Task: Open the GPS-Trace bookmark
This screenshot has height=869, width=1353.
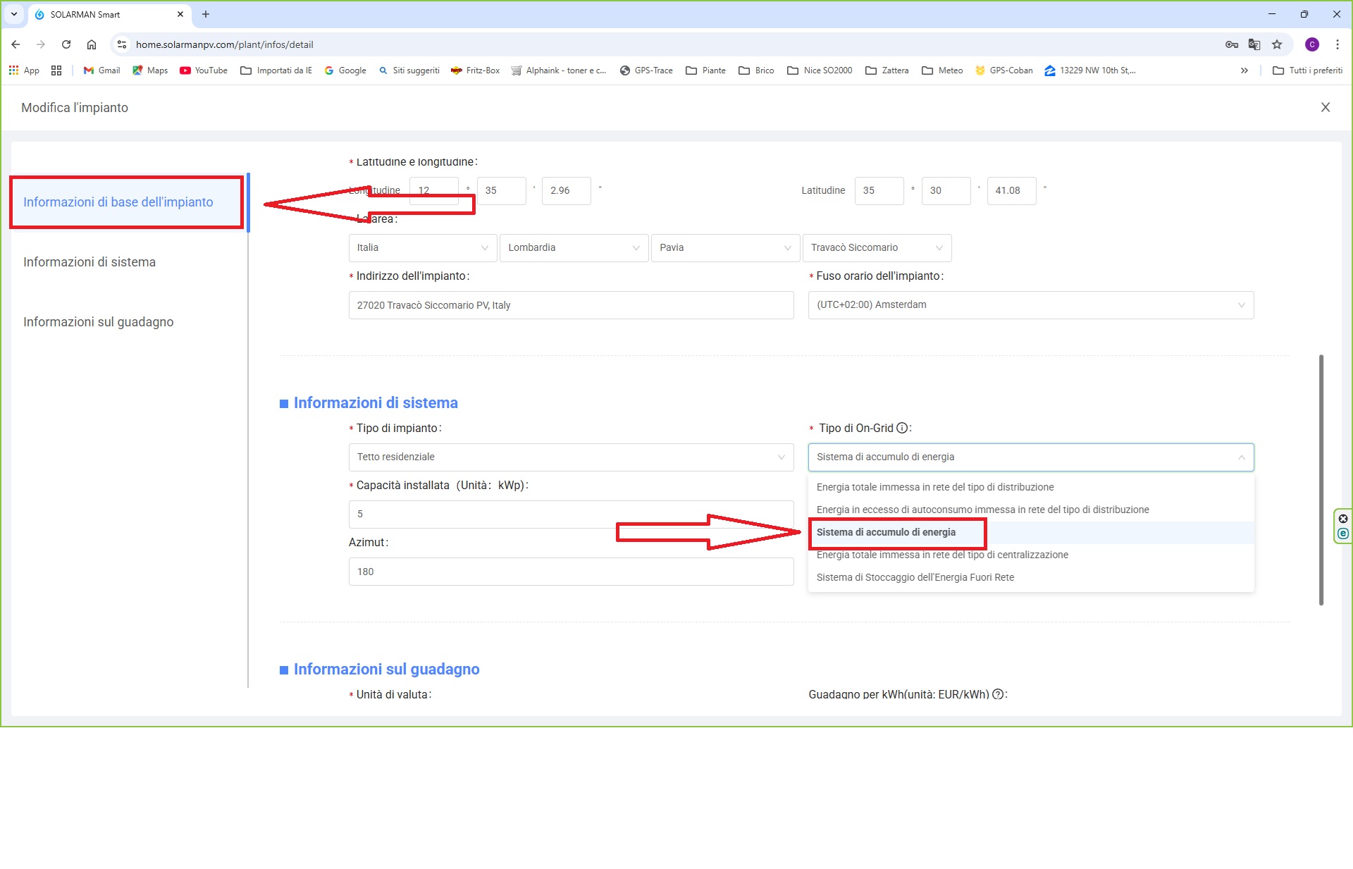Action: point(646,70)
